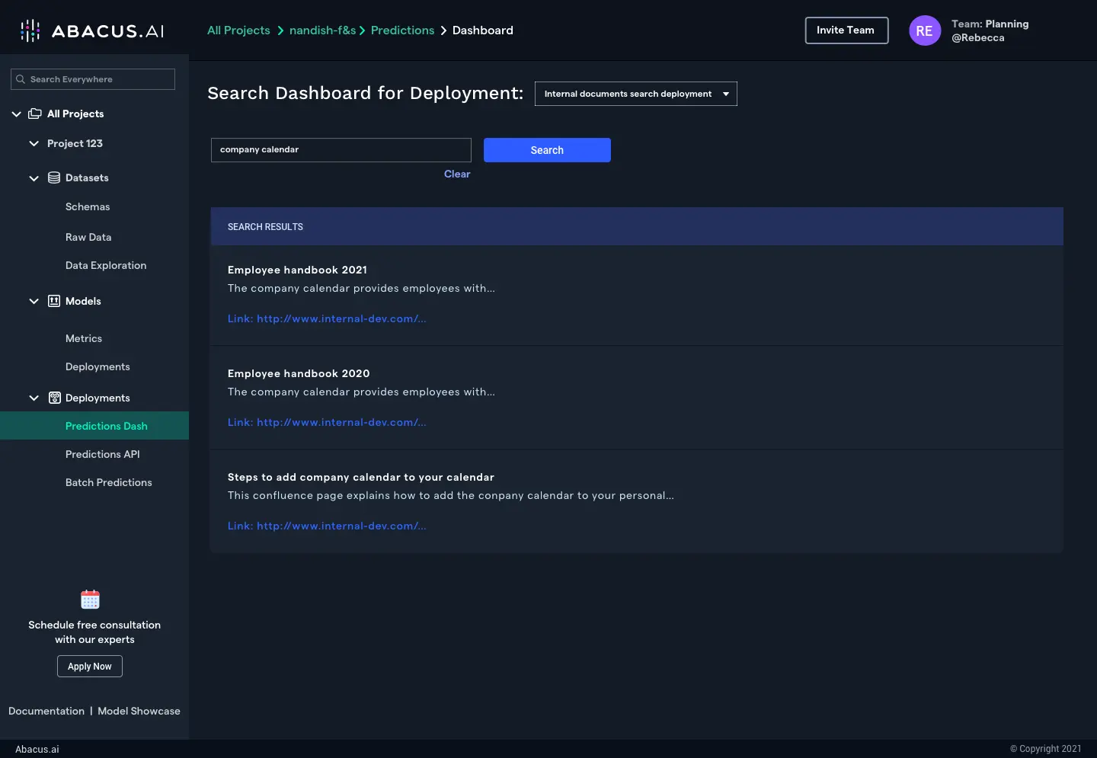Image resolution: width=1097 pixels, height=758 pixels.
Task: Click the RE user avatar
Action: click(924, 30)
